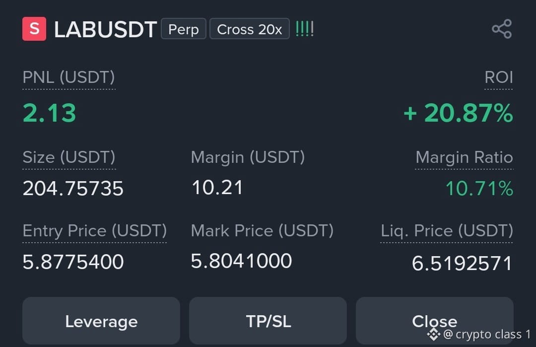
Task: Close the LABUSDT position
Action: coord(434,321)
